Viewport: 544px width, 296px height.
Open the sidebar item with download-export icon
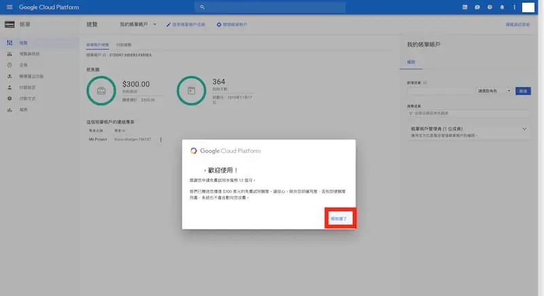click(39, 76)
